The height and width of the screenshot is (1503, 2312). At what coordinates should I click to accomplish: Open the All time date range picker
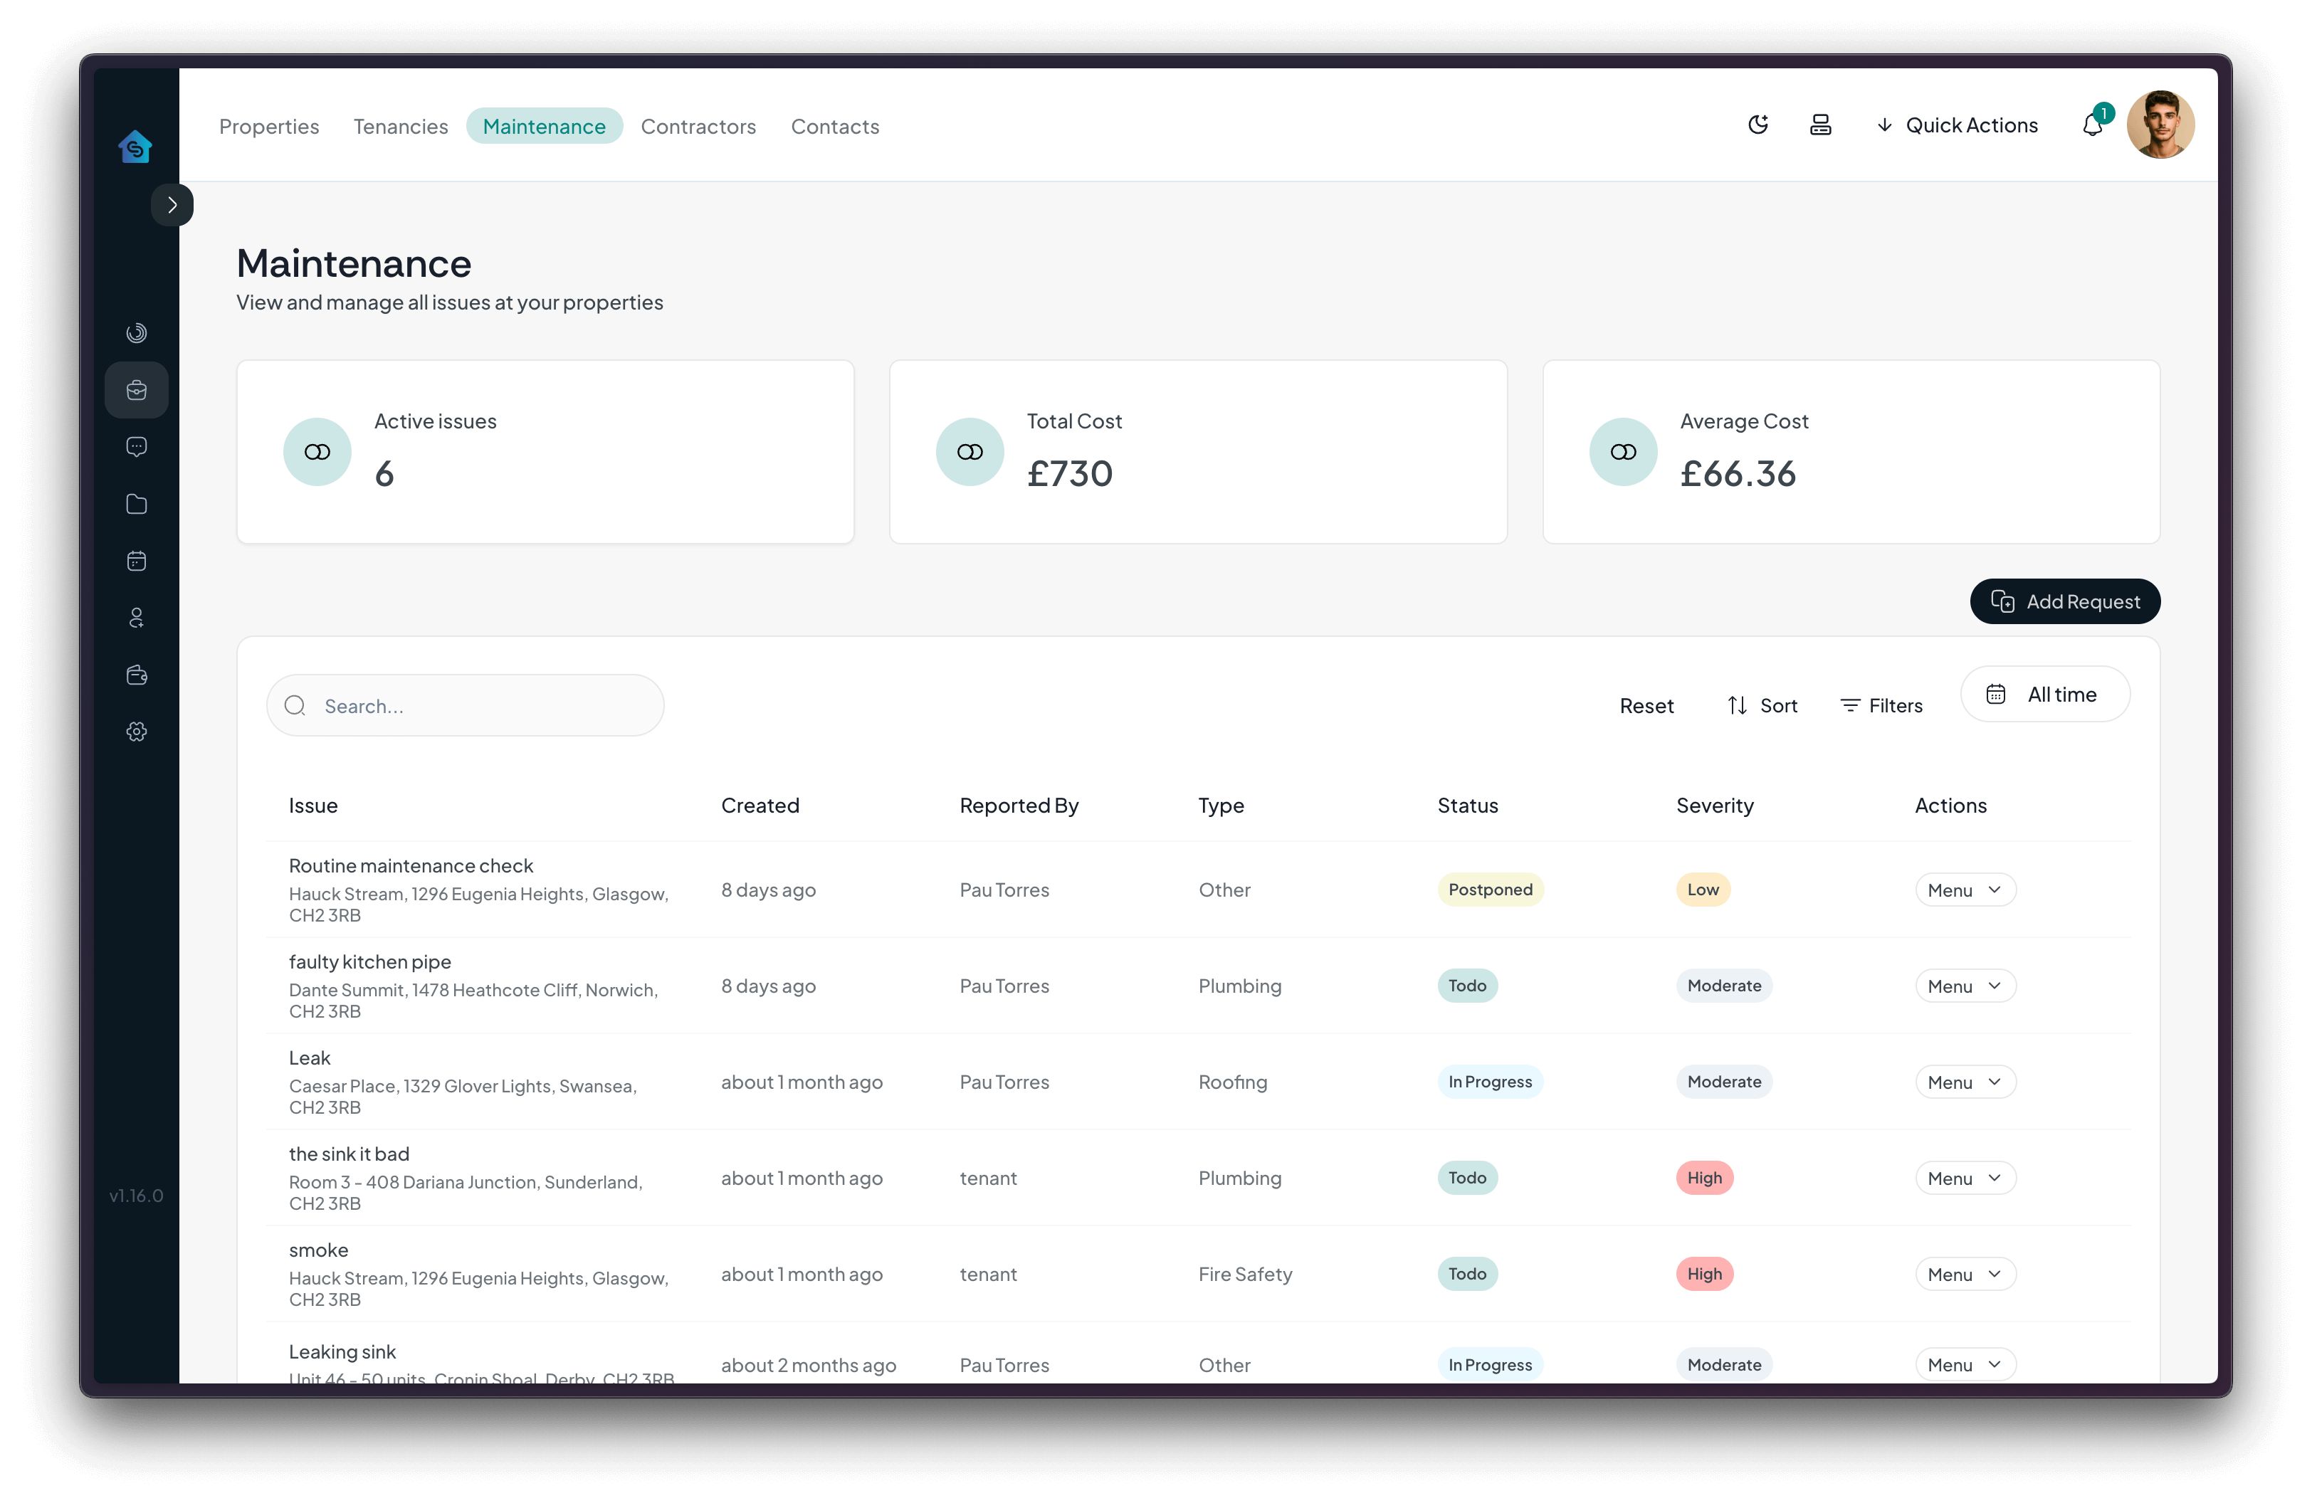tap(2045, 695)
